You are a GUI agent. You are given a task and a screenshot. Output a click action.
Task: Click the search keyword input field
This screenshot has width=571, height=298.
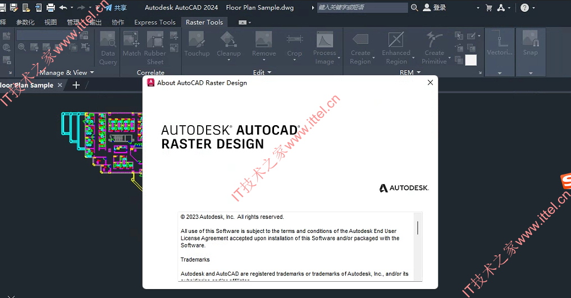[x=362, y=7]
